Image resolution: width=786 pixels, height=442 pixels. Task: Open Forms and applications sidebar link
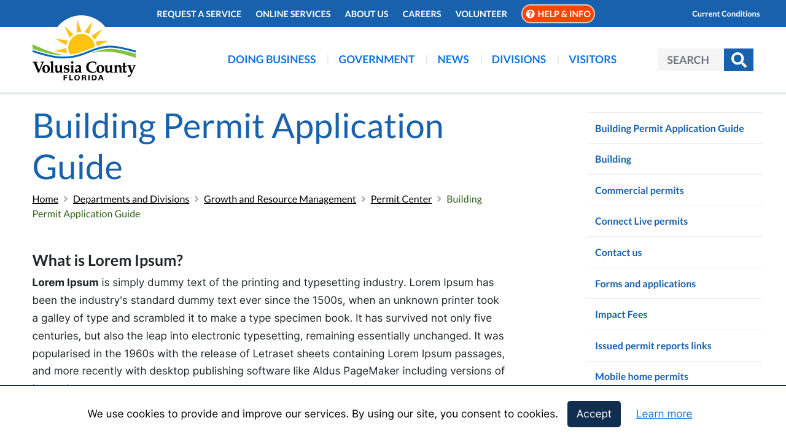(x=645, y=284)
